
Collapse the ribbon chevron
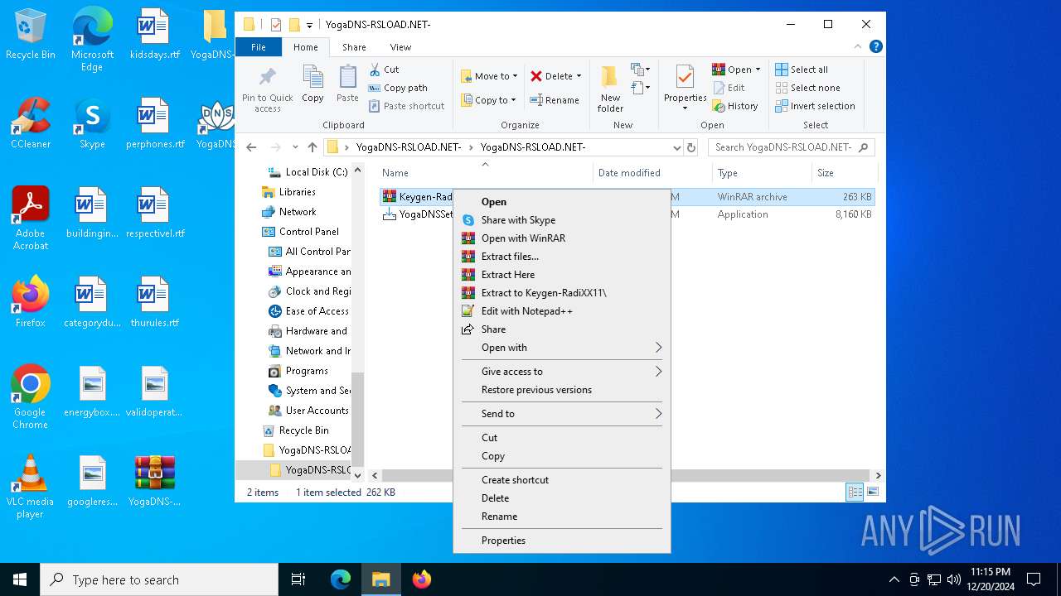coord(859,47)
